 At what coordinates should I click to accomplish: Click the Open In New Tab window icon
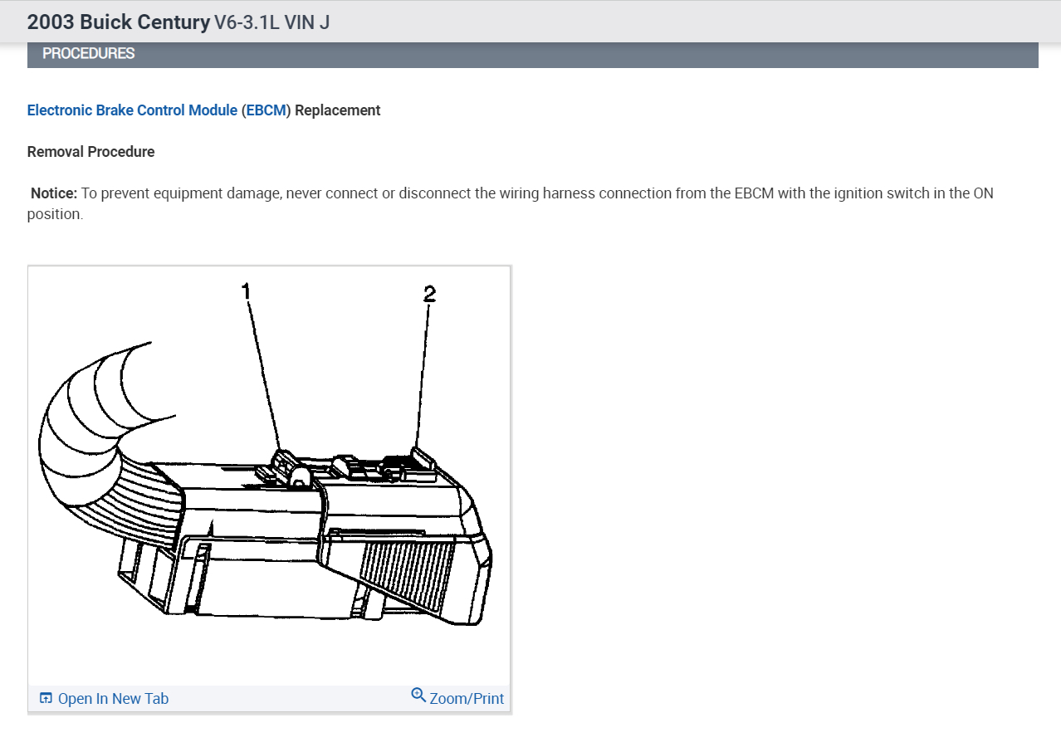[x=46, y=698]
